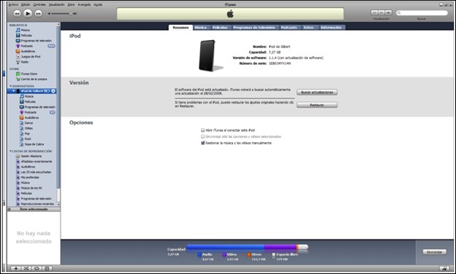Open the Rock playlist on the iPod
Viewport: 456px width, 274px height.
point(26,138)
